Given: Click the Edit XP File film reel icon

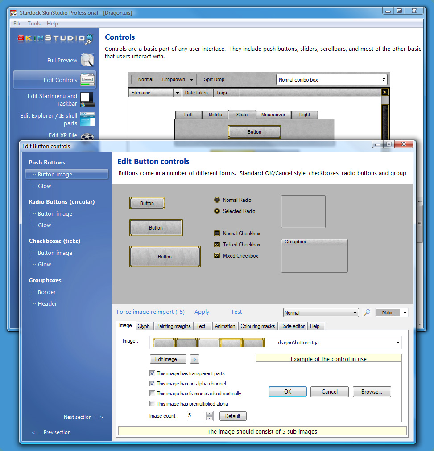Looking at the screenshot, I should (87, 137).
